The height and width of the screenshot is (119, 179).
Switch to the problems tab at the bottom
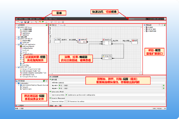click(60, 106)
